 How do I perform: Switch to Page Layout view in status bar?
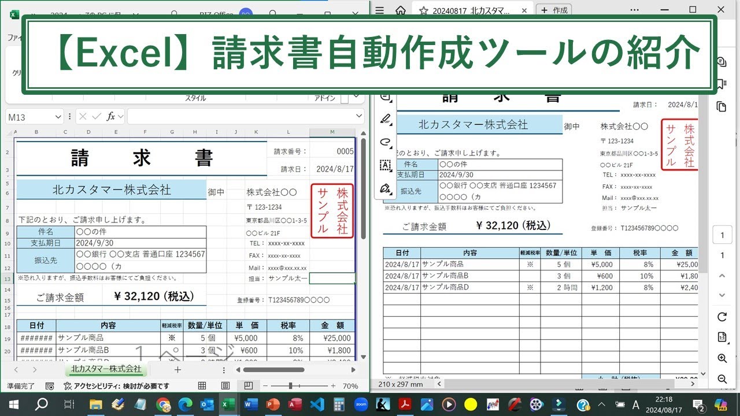click(225, 385)
